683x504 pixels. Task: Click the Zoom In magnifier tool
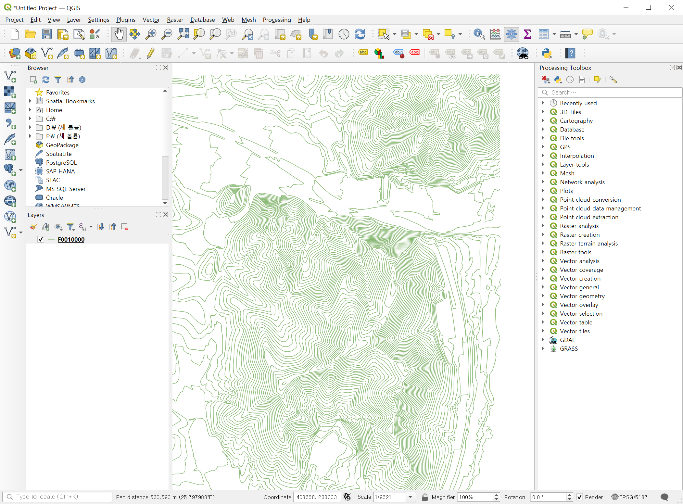coord(151,34)
